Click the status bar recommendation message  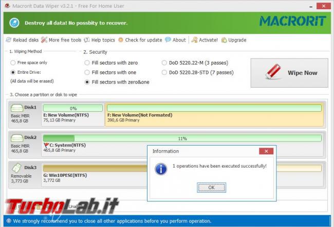tap(112, 221)
